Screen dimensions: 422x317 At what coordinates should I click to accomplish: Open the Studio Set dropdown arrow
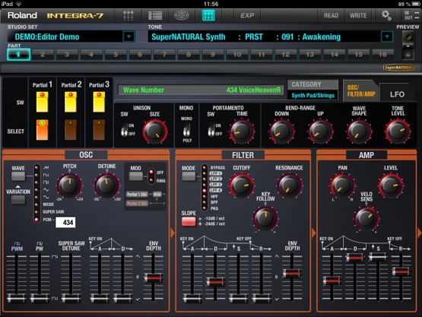[x=129, y=36]
